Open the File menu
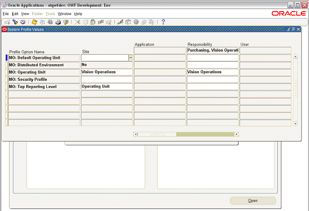The width and height of the screenshot is (309, 211). click(6, 14)
